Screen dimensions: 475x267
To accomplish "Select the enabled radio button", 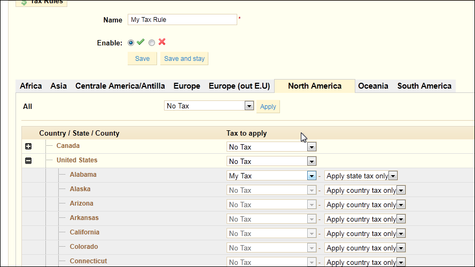I will (131, 43).
